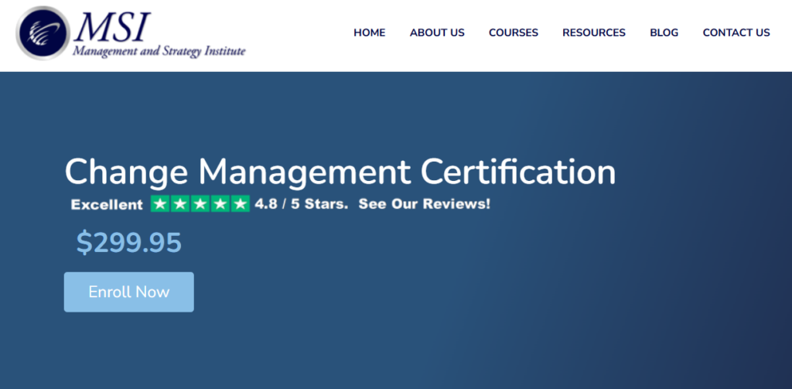
Task: Click the Management and Strategy Institute wordmark
Action: [159, 51]
